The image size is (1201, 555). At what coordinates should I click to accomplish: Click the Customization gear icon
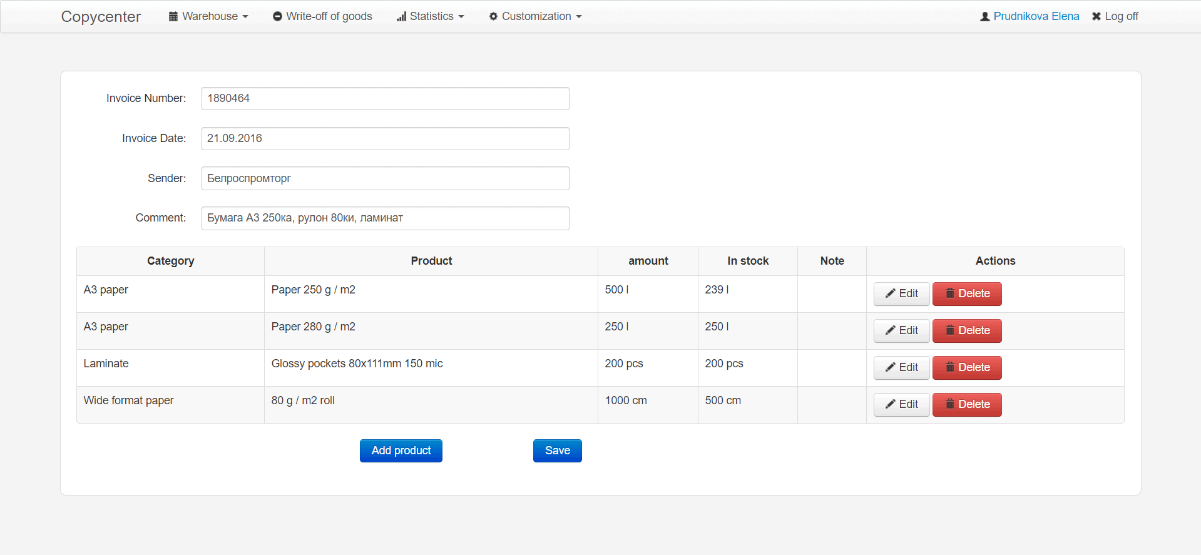[493, 16]
